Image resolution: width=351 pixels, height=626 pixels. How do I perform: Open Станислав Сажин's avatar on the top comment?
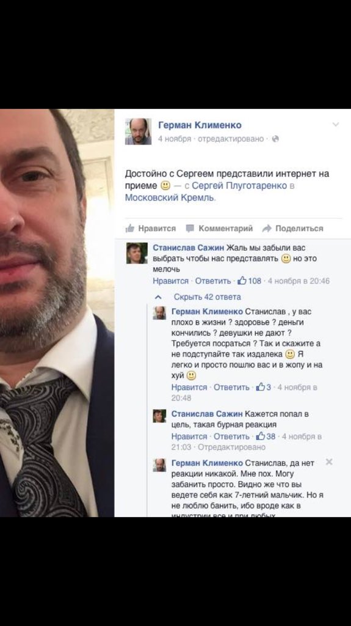[x=137, y=253]
